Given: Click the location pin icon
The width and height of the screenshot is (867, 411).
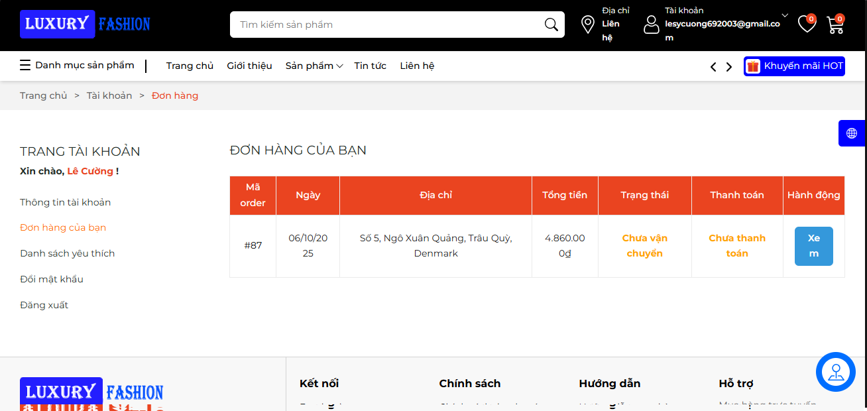Looking at the screenshot, I should click(587, 25).
